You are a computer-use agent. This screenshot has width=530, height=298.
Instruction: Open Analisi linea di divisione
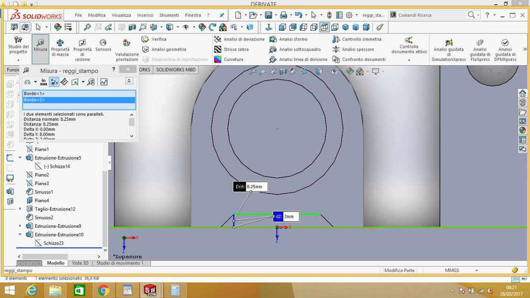pyautogui.click(x=299, y=59)
